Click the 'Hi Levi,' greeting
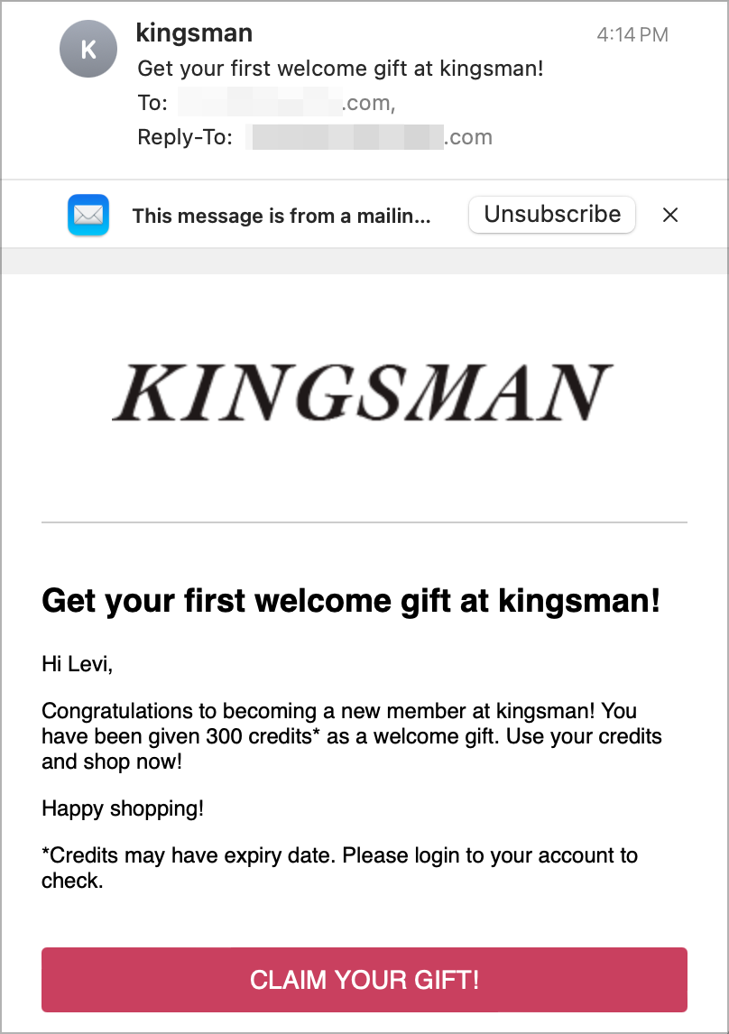 click(x=77, y=664)
